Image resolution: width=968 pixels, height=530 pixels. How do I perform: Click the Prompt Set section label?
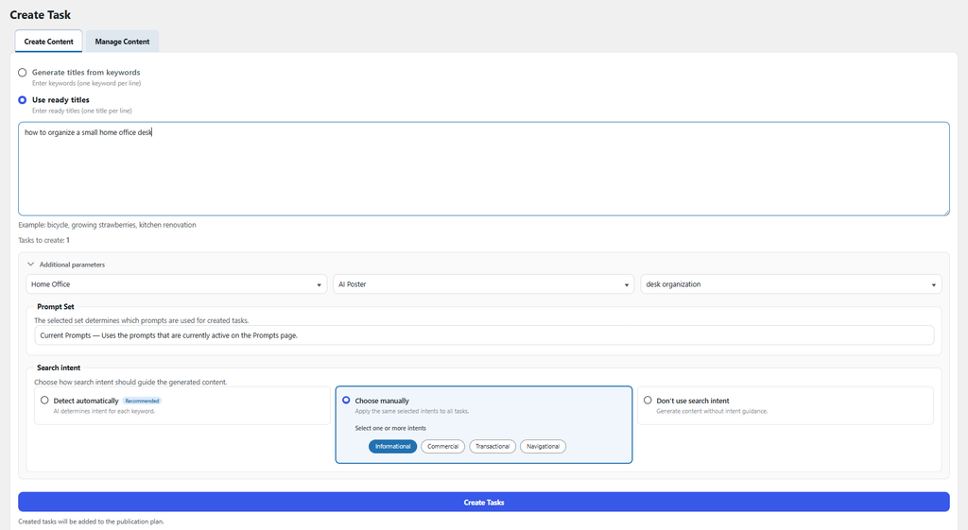point(56,307)
